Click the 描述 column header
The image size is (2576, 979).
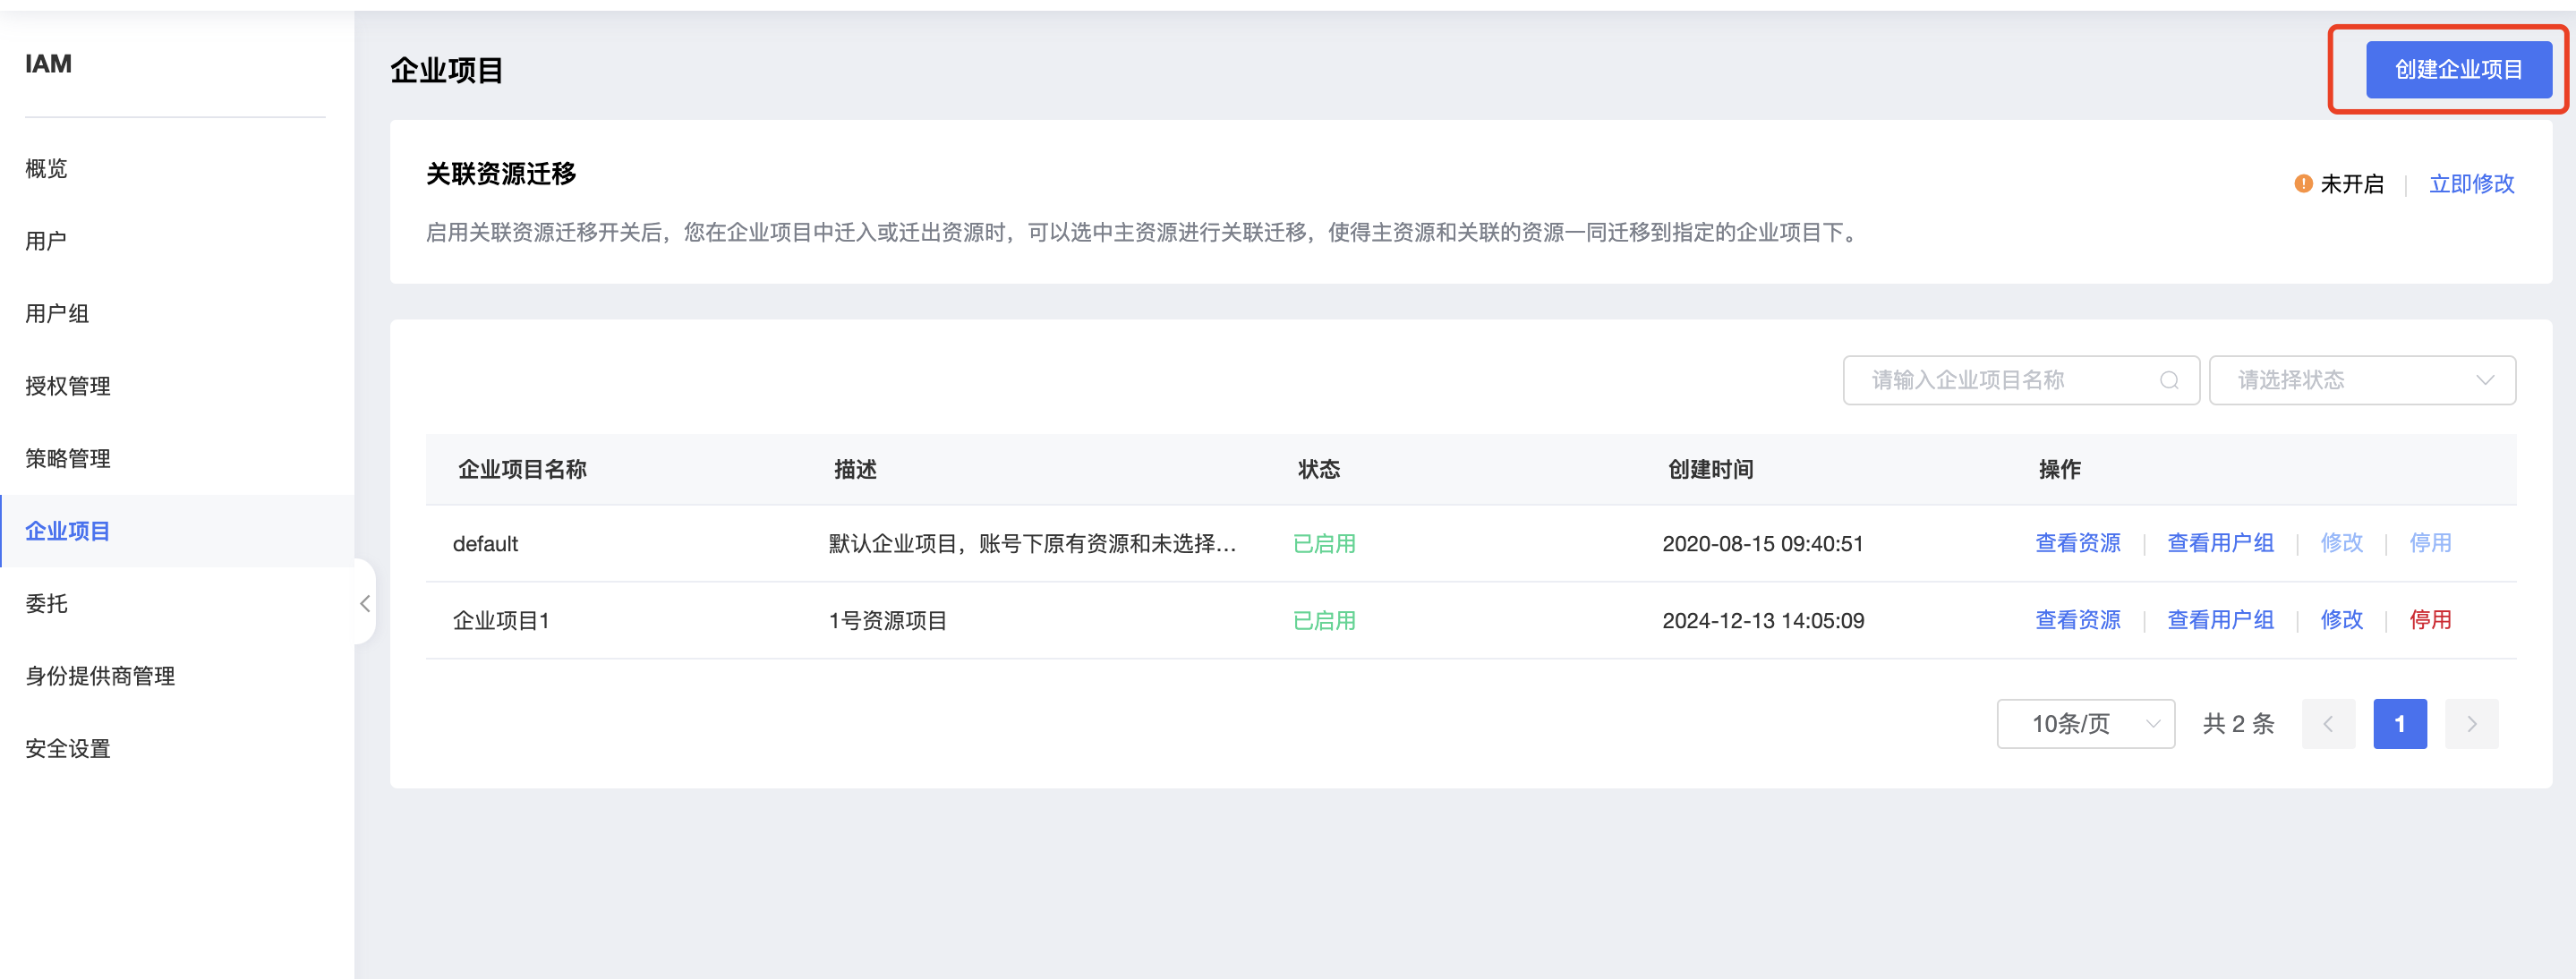pos(855,469)
